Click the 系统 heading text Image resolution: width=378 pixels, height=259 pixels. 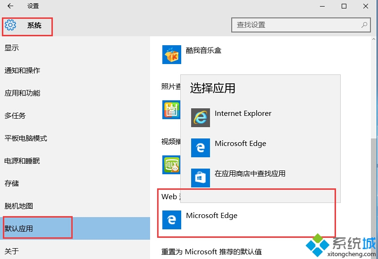34,25
